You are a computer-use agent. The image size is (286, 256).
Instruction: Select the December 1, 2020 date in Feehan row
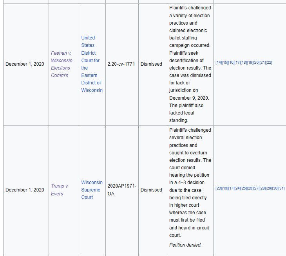coord(25,64)
